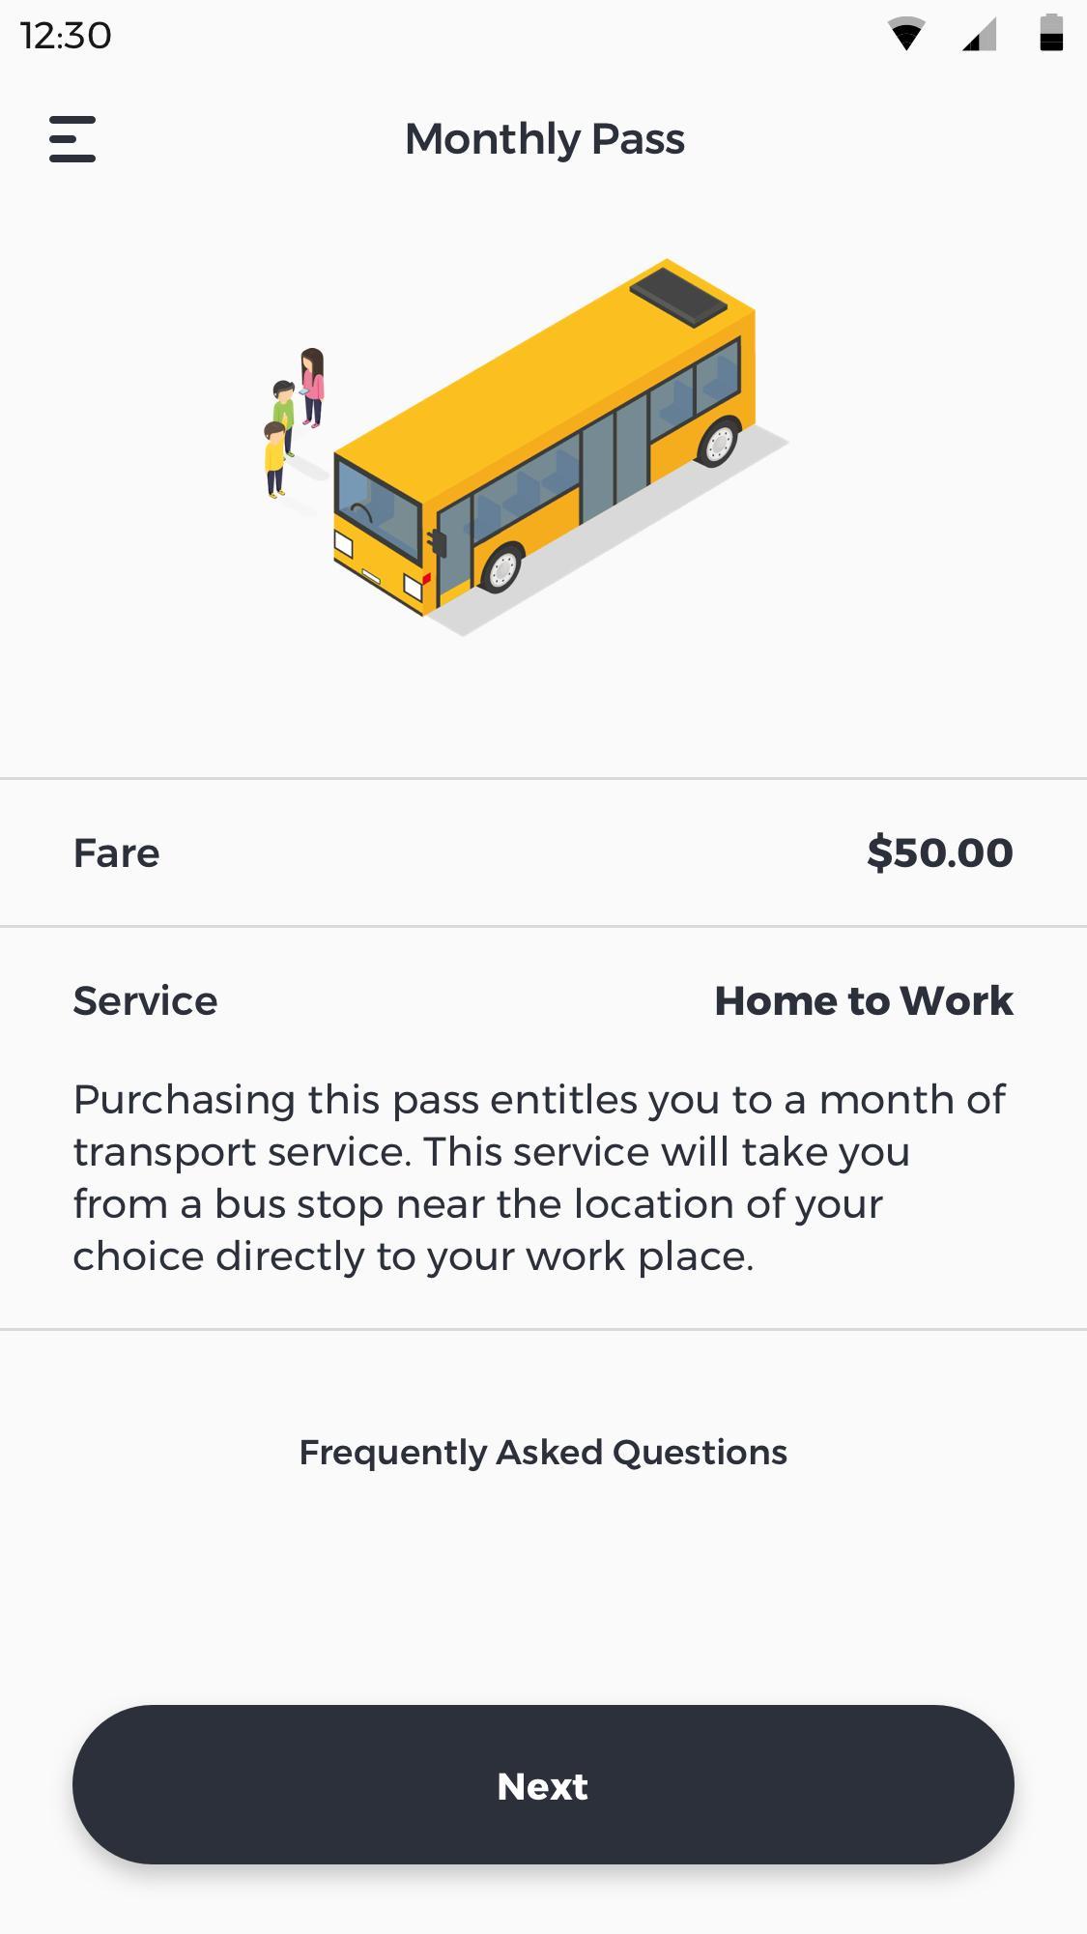Tap the bus rear wheel
1087x1934 pixels.
point(718,442)
